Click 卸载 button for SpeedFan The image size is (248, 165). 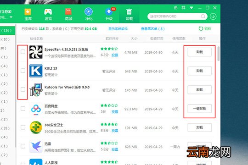pyautogui.click(x=199, y=52)
